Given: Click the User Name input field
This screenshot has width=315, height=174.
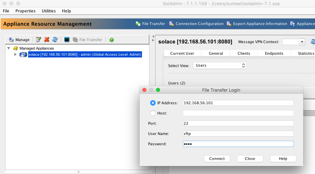Looking at the screenshot, I should tap(238, 134).
